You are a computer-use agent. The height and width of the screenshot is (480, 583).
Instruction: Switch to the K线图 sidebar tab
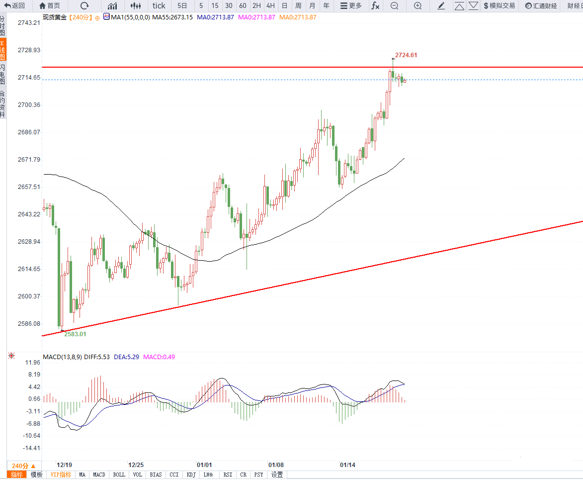pos(2,49)
